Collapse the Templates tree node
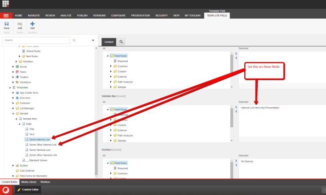326x195 pixels. click(x=10, y=87)
